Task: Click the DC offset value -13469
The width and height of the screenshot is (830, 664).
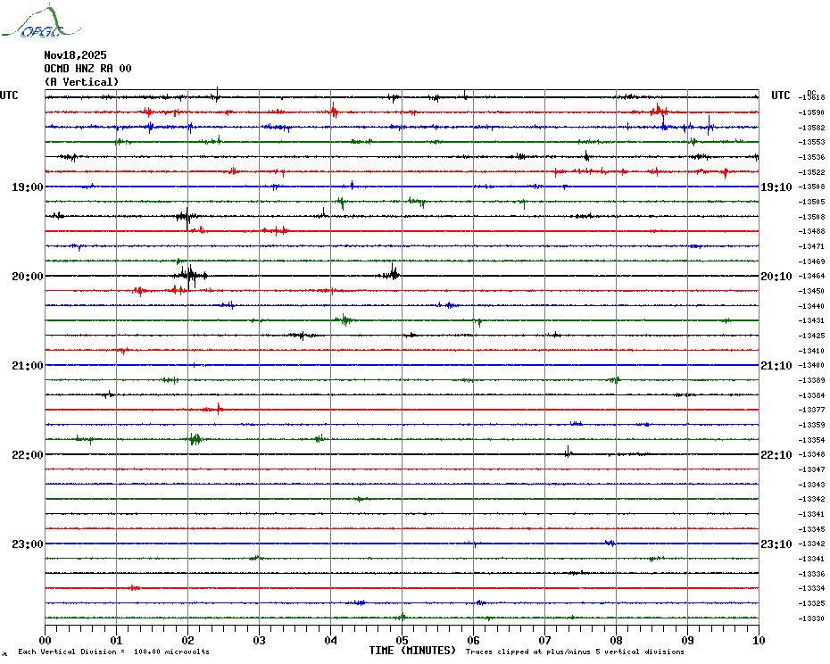Action: [x=811, y=261]
